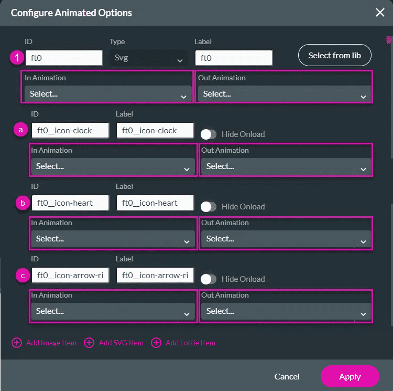Click the ID field with ft0__icon-heart
Viewport: 393px width, 391px height.
(x=70, y=203)
